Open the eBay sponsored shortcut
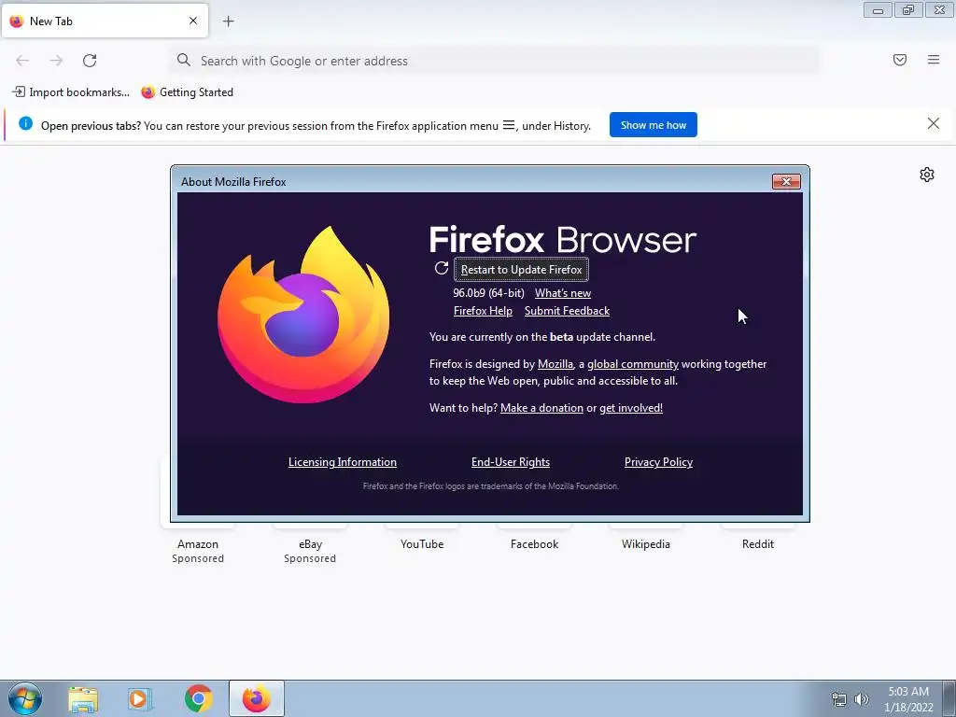The image size is (956, 717). (x=310, y=544)
